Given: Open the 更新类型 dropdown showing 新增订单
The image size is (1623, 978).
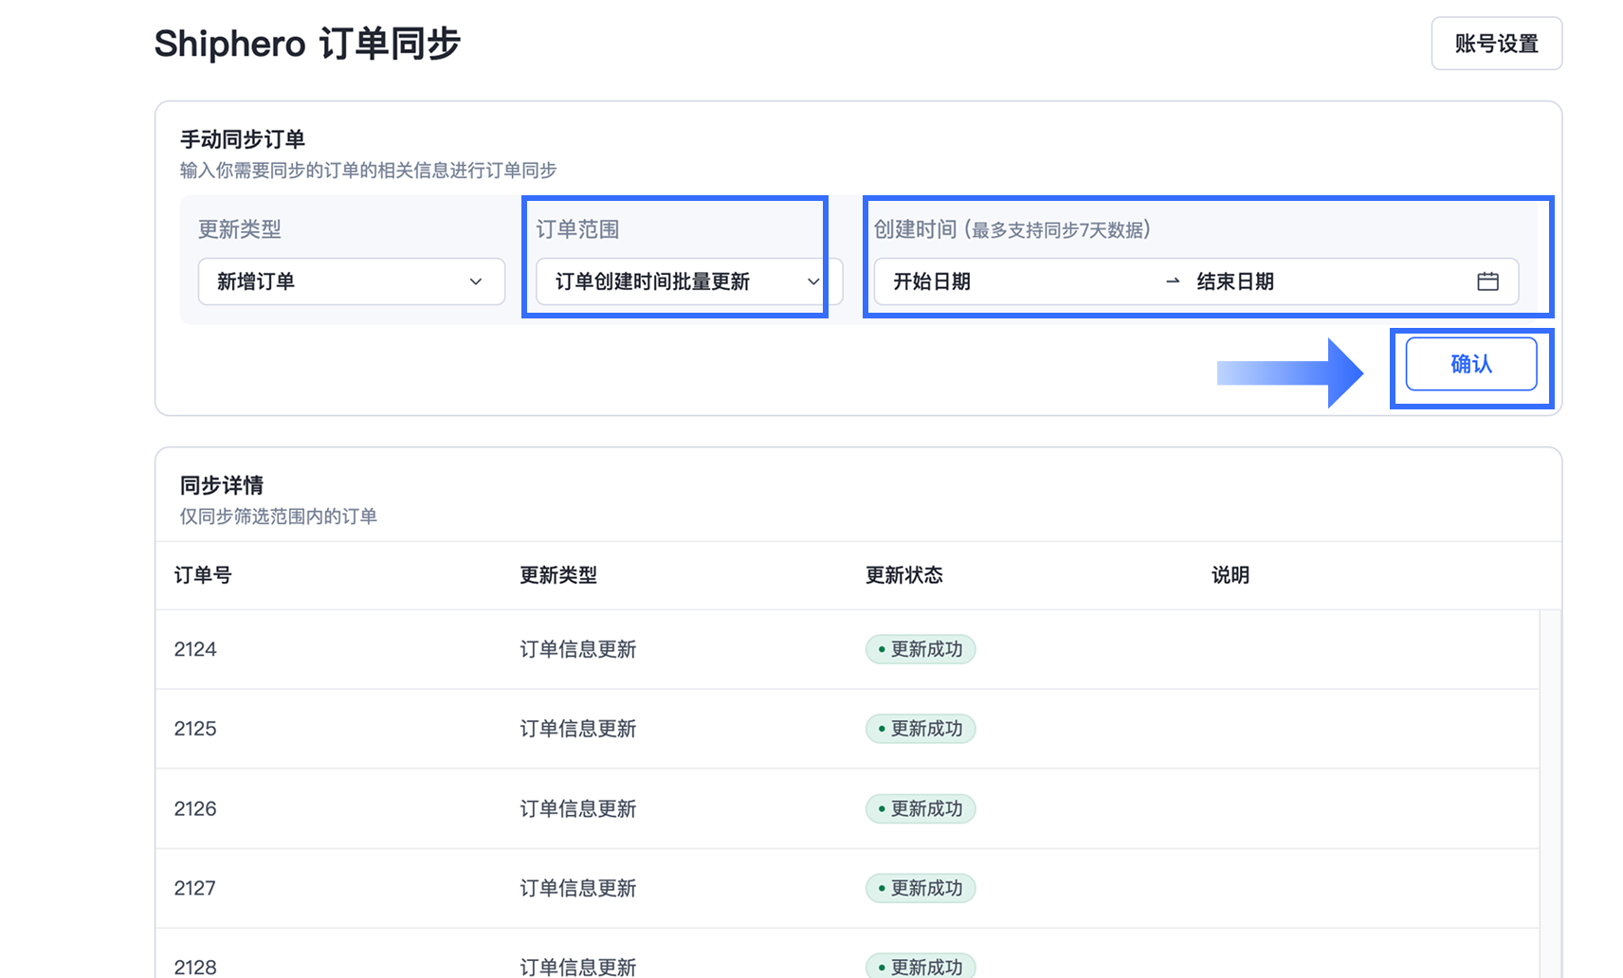Looking at the screenshot, I should click(x=351, y=281).
